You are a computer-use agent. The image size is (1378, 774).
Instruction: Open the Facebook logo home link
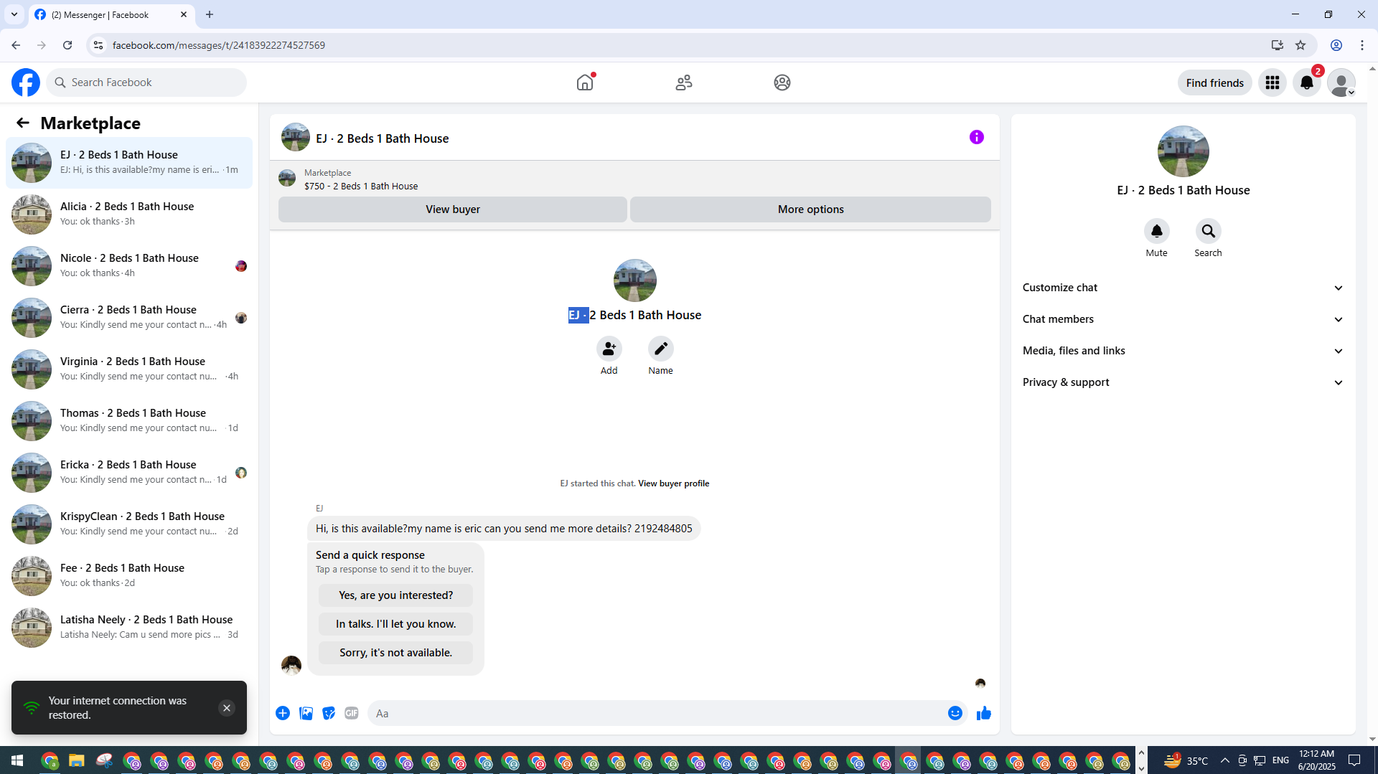[26, 82]
